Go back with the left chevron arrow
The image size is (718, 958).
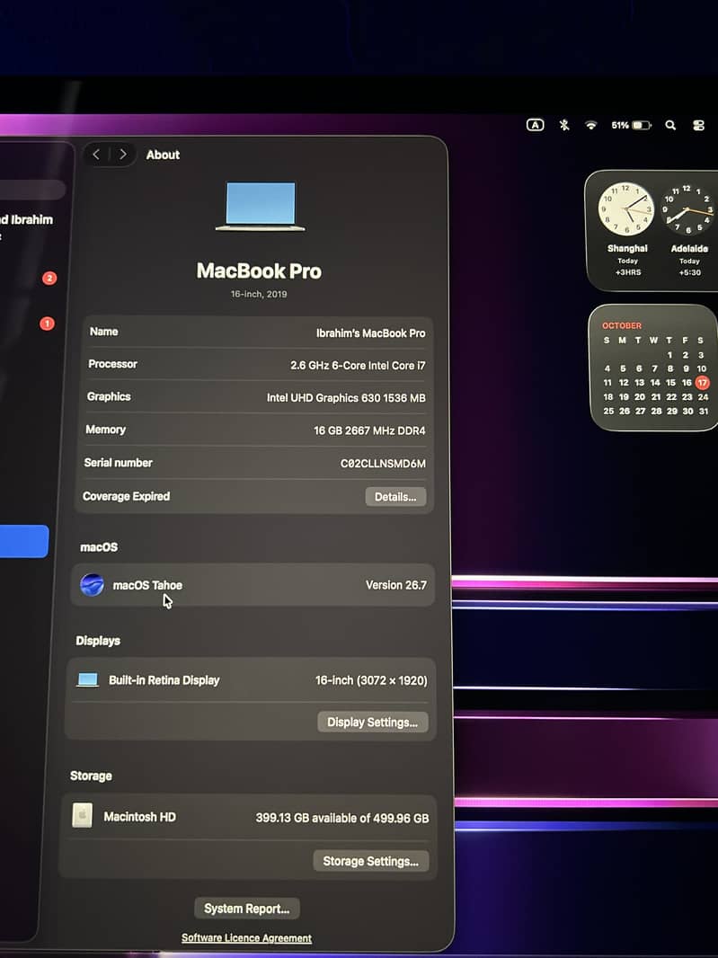[x=96, y=155]
